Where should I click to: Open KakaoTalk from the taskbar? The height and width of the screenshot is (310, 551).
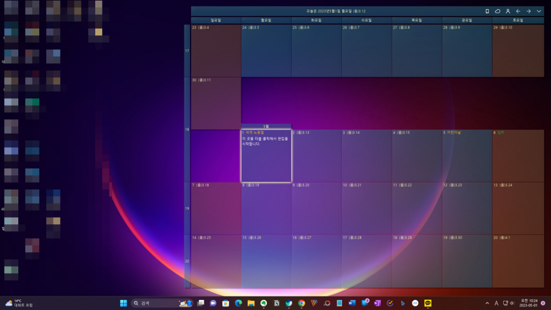(x=428, y=303)
